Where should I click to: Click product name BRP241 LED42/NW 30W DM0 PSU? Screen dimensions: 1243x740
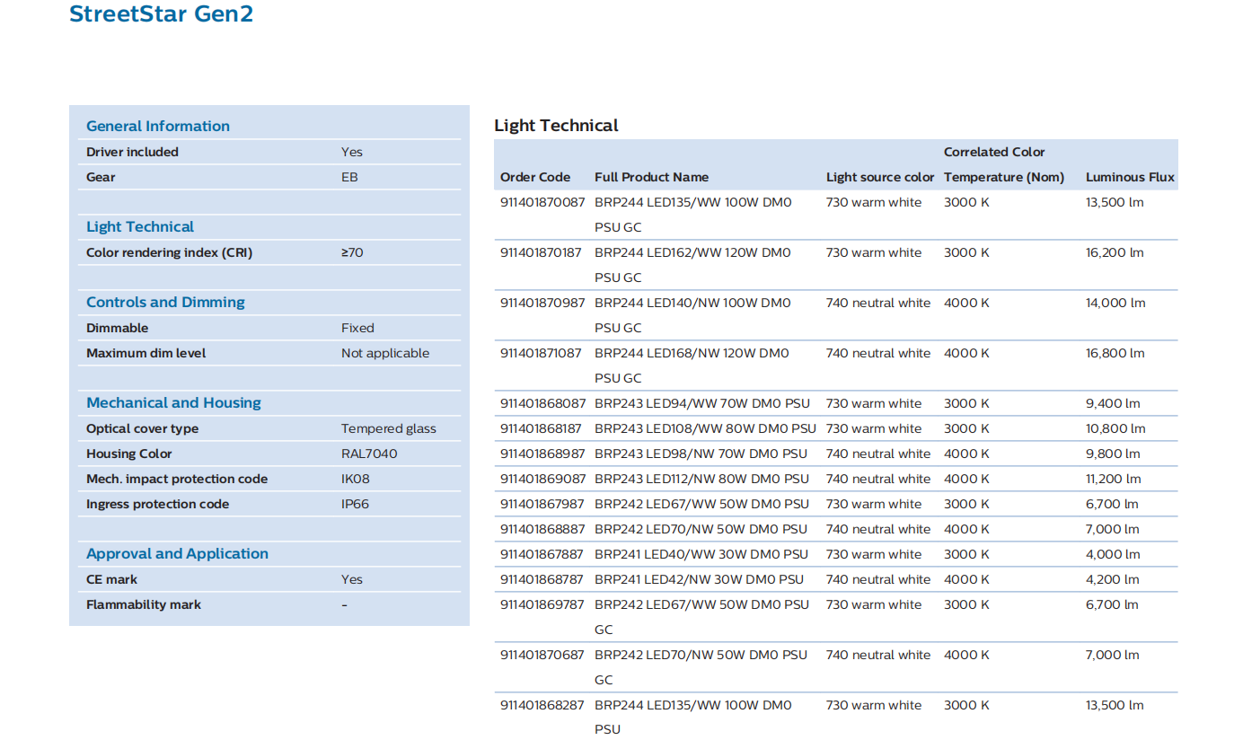[699, 579]
